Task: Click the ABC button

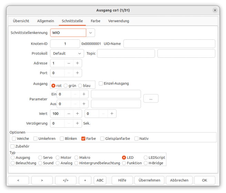Action: tap(100, 180)
